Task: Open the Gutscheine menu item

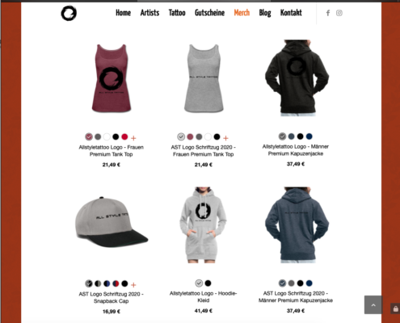Action: (209, 13)
